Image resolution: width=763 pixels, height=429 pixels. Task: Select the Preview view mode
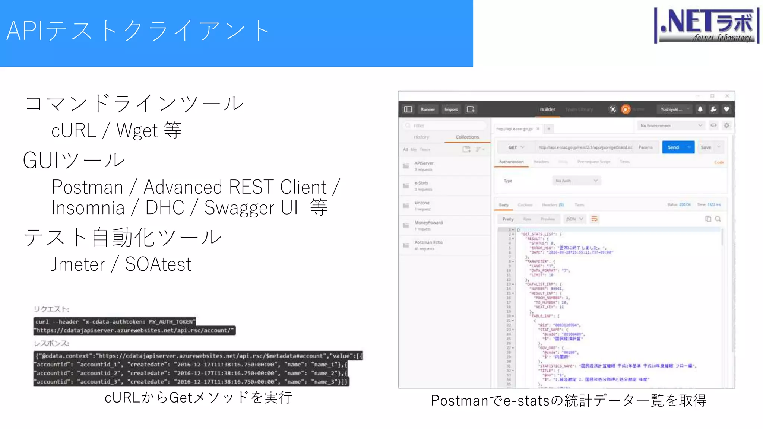[547, 219]
